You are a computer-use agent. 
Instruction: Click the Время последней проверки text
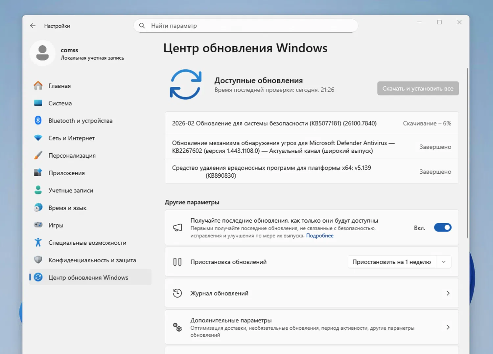point(274,90)
